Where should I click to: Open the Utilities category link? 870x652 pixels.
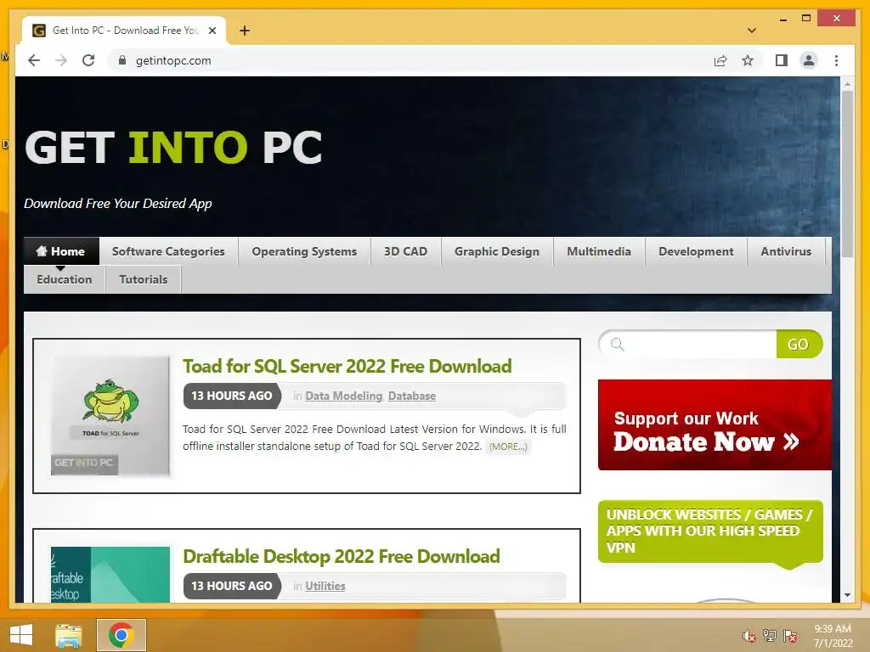point(325,586)
